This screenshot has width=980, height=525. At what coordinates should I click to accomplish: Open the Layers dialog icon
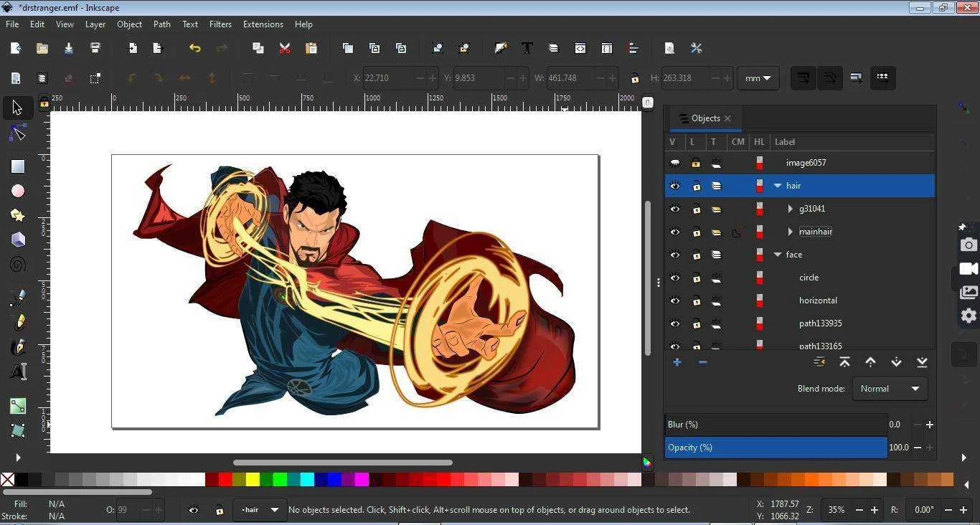coord(553,48)
